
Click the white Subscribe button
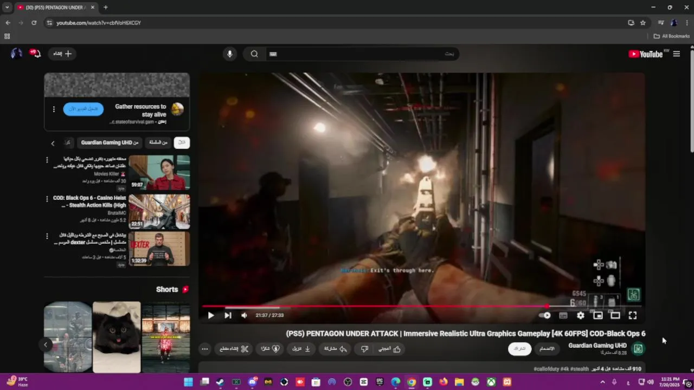coord(519,349)
